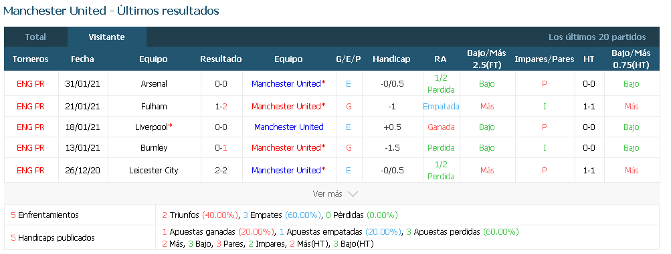Viewport: 671px width, 254px height.
Task: Click the Los últimos 20 partidos label
Action: tap(597, 37)
